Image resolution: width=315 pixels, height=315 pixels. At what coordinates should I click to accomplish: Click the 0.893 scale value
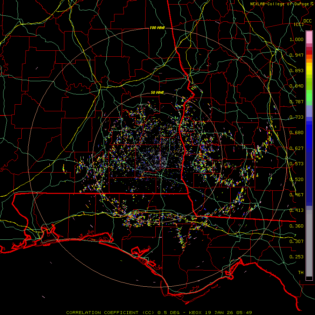pyautogui.click(x=296, y=70)
